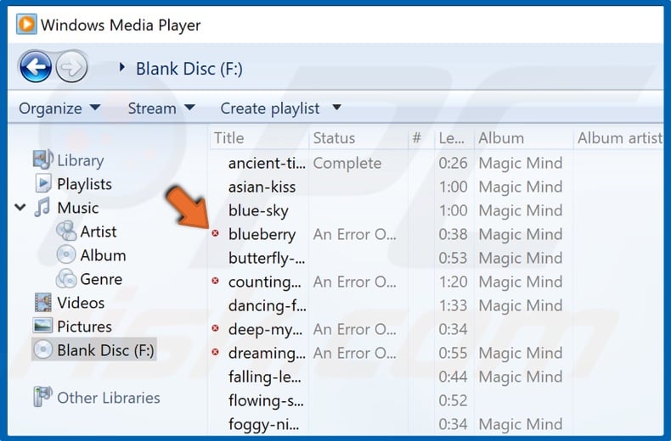This screenshot has width=671, height=441.
Task: Click the Pictures icon in sidebar
Action: 42,326
